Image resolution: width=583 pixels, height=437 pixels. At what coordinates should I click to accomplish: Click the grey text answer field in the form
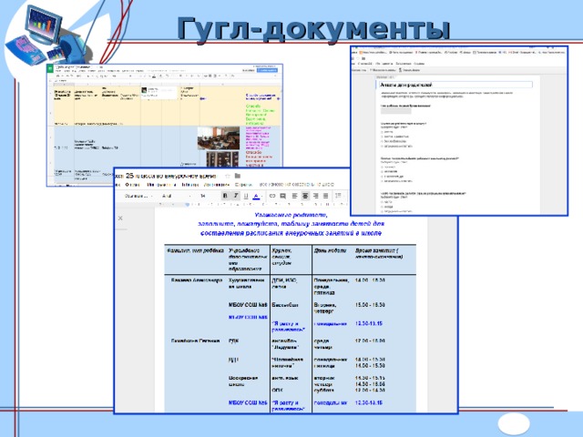[x=395, y=111]
